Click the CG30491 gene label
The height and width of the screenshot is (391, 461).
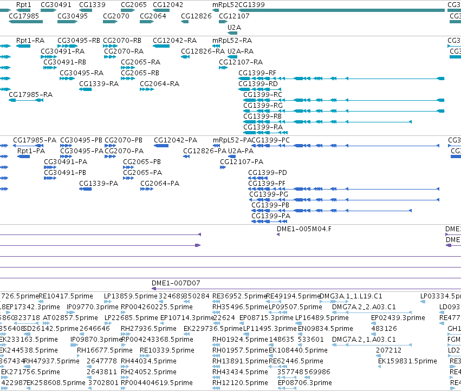coord(56,5)
